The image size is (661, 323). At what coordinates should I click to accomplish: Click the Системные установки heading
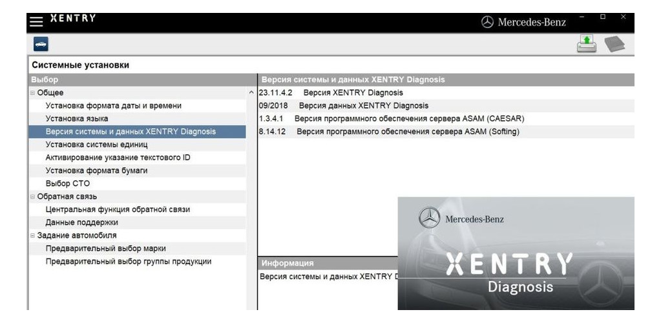[81, 65]
